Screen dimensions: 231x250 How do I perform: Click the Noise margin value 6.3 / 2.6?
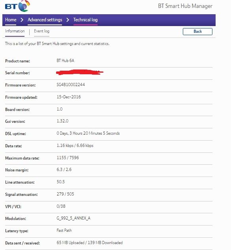point(64,169)
